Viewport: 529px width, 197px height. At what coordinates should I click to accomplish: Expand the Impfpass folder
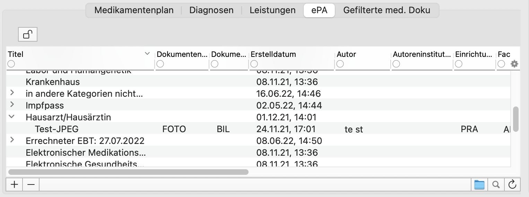[x=12, y=104]
